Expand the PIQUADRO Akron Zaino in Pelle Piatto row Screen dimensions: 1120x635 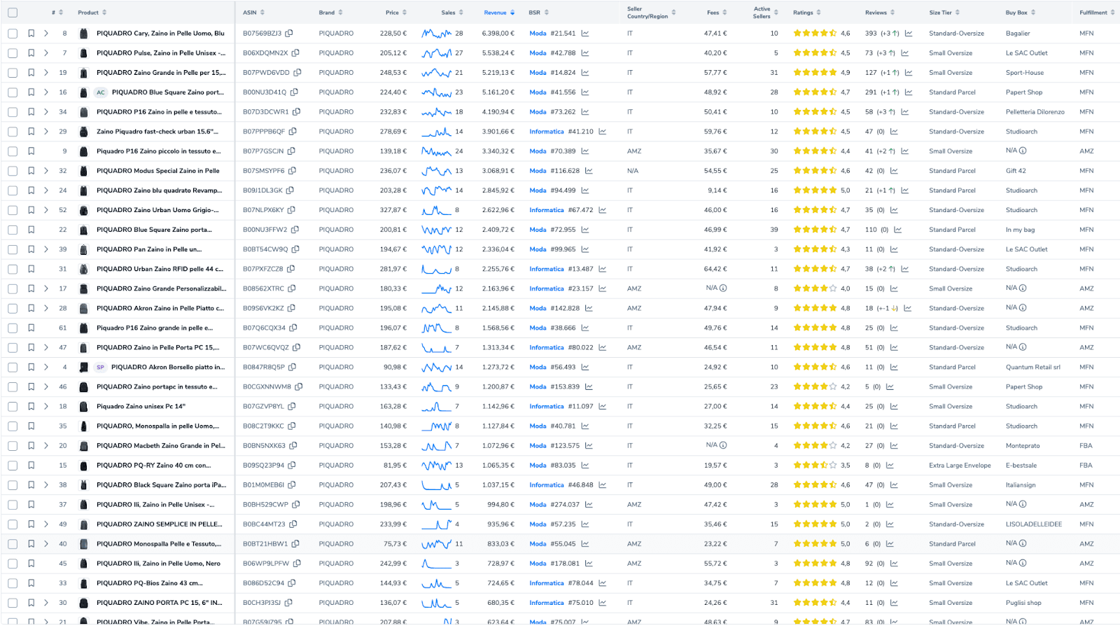[x=46, y=308]
